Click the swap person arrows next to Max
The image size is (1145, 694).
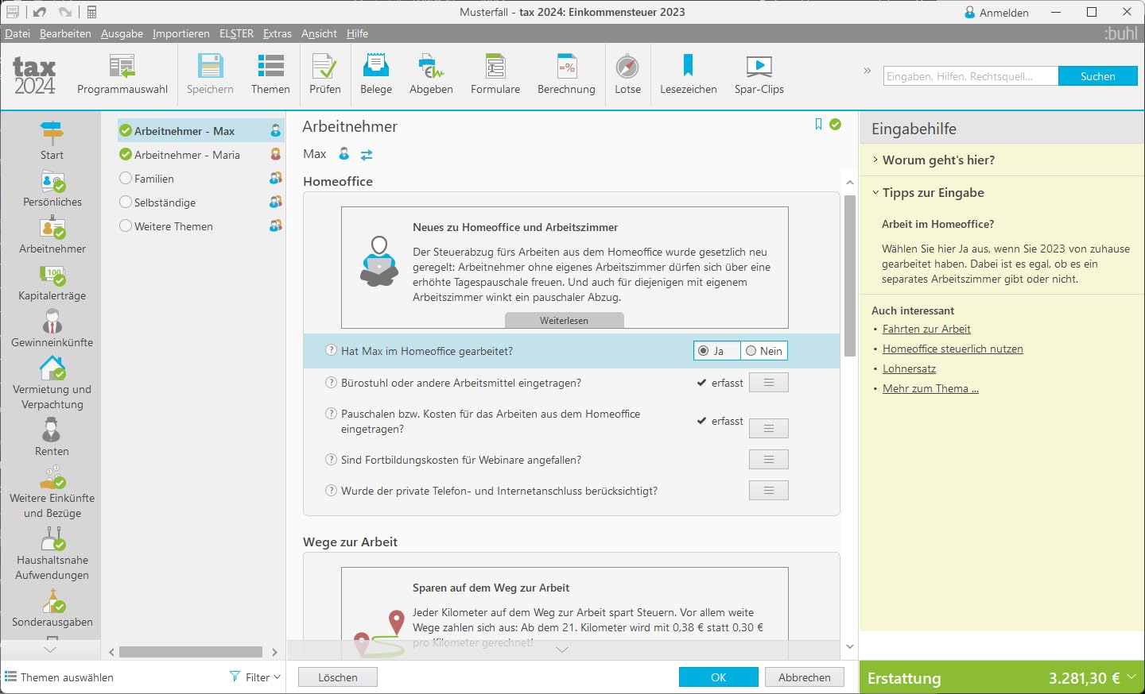pyautogui.click(x=367, y=154)
